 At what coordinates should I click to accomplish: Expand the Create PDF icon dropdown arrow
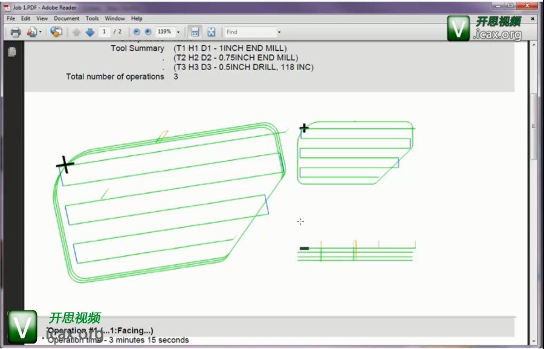pyautogui.click(x=40, y=32)
